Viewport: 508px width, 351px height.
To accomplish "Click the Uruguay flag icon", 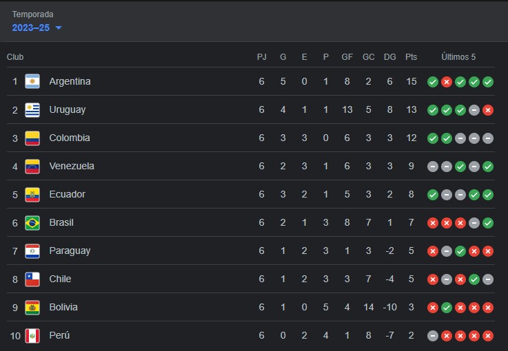I will (x=32, y=109).
